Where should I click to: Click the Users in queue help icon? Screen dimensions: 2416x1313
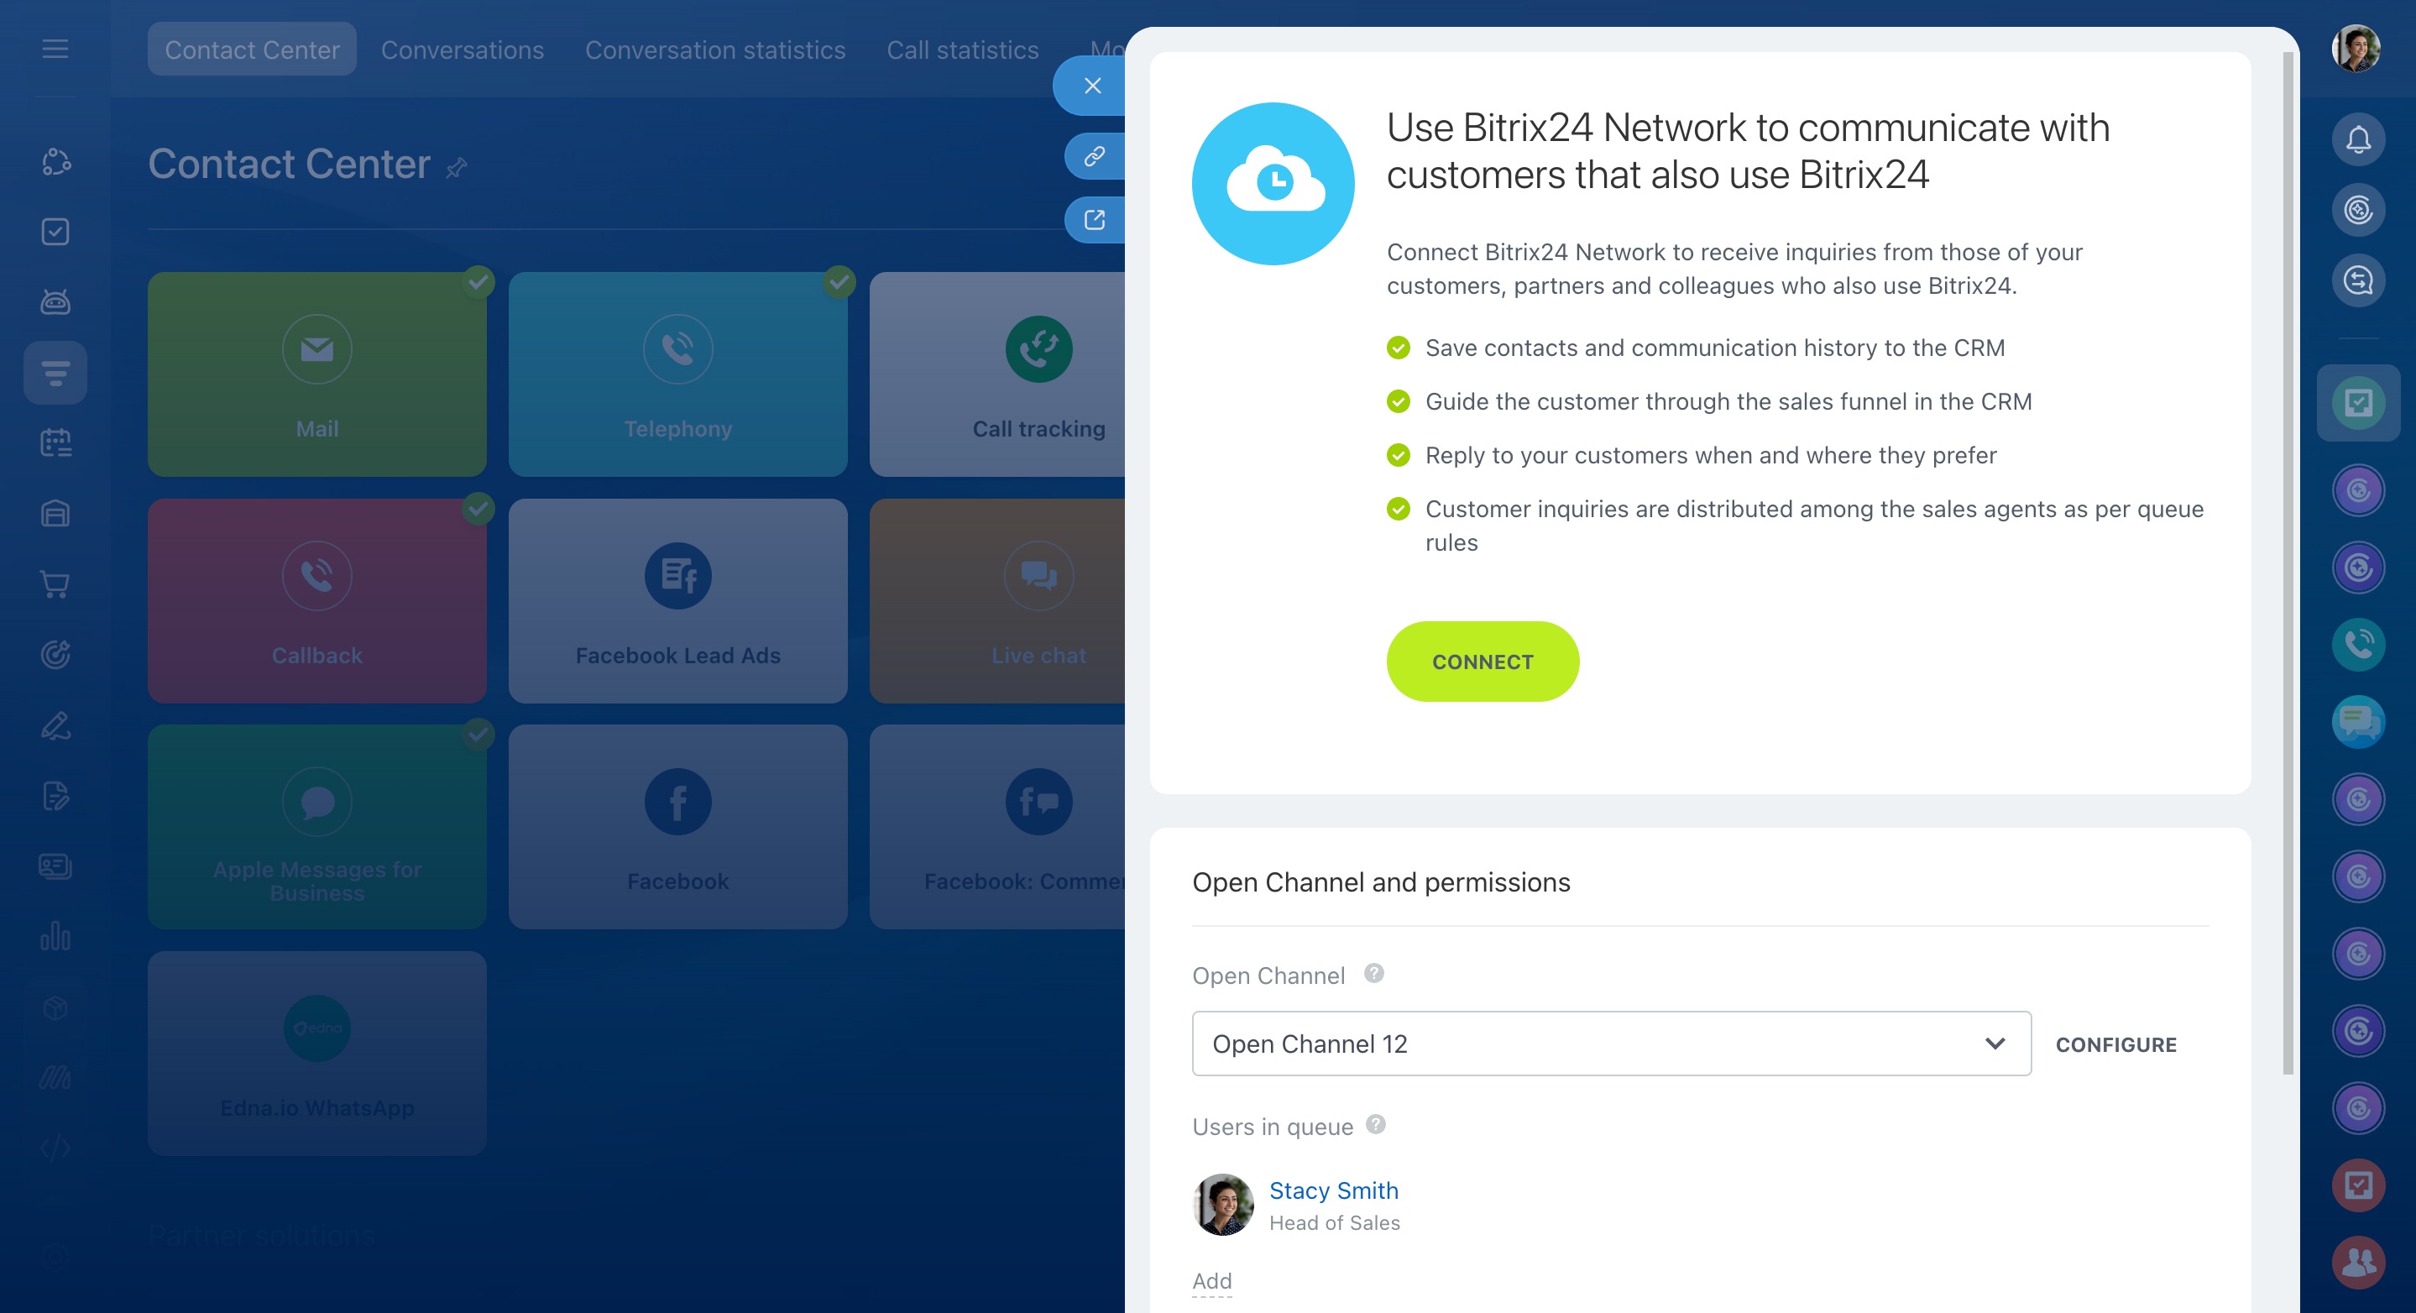tap(1376, 1124)
